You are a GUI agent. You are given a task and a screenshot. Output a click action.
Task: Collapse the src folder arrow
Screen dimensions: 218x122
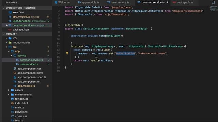pyautogui.click(x=6, y=47)
